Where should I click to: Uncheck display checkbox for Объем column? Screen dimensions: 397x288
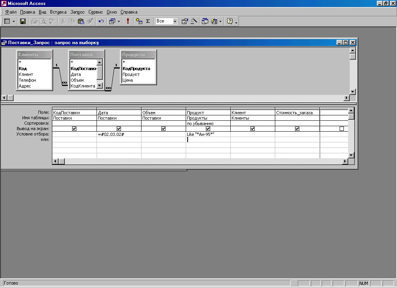pos(163,129)
